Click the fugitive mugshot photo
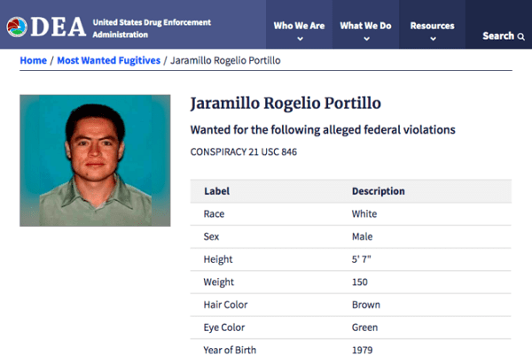 pyautogui.click(x=95, y=160)
